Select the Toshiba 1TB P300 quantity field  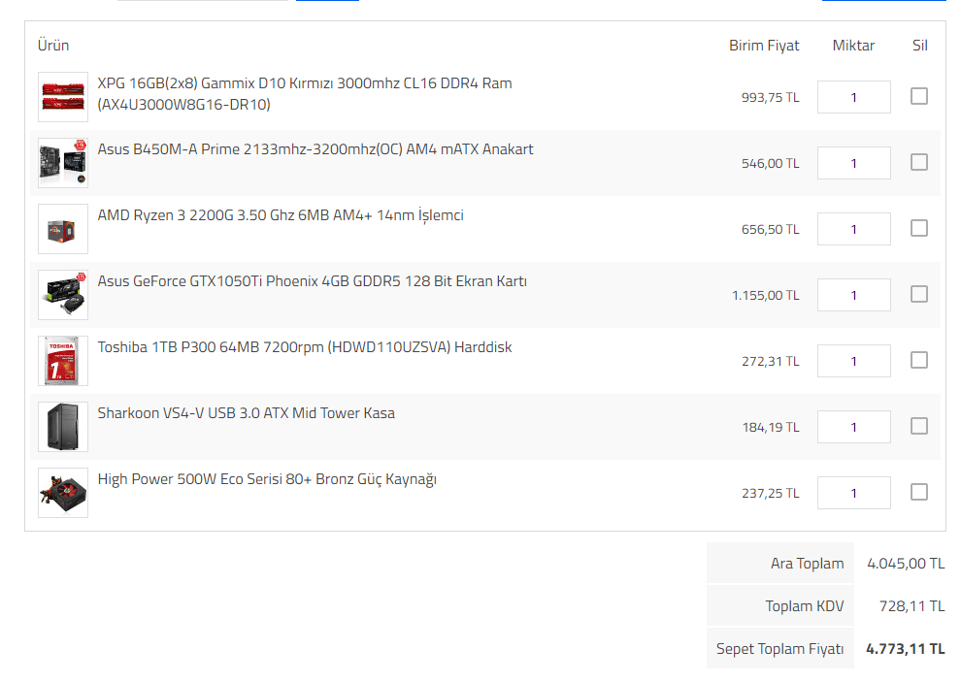click(854, 361)
